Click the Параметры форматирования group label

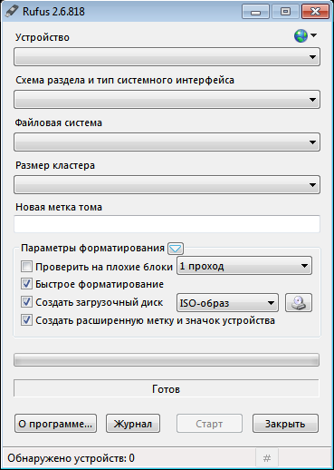92,249
